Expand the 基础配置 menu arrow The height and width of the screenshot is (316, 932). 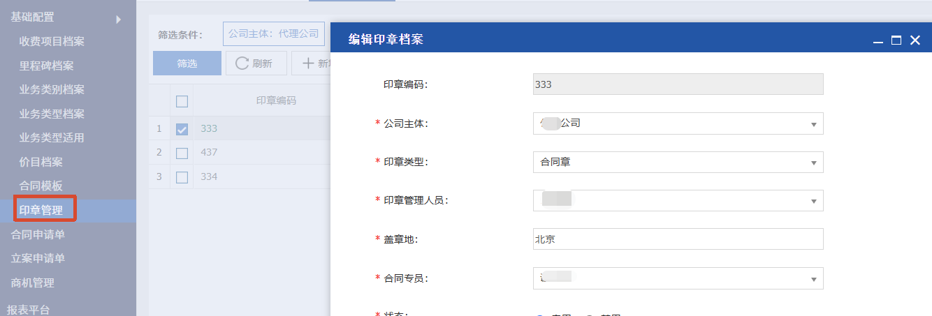[119, 19]
